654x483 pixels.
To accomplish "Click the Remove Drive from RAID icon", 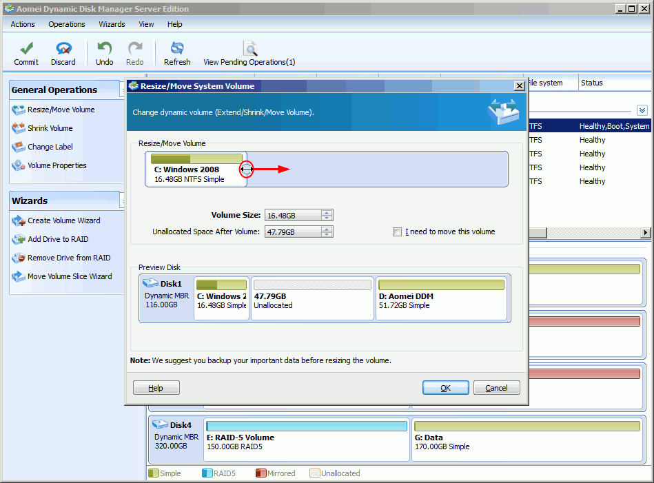I will pos(19,258).
